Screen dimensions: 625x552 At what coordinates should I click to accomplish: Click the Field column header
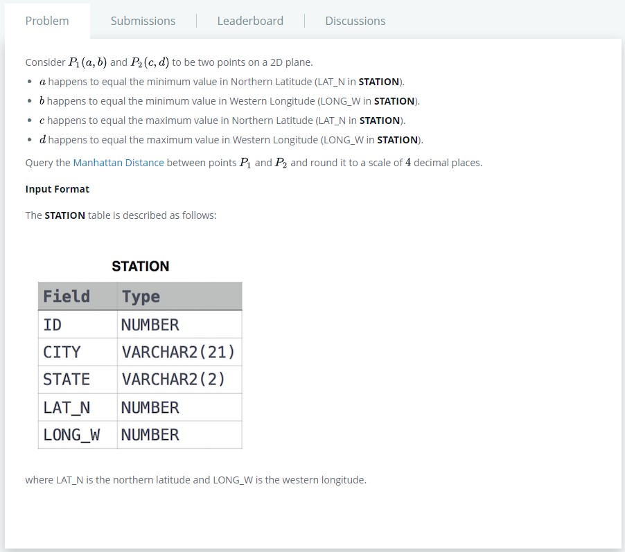click(66, 296)
